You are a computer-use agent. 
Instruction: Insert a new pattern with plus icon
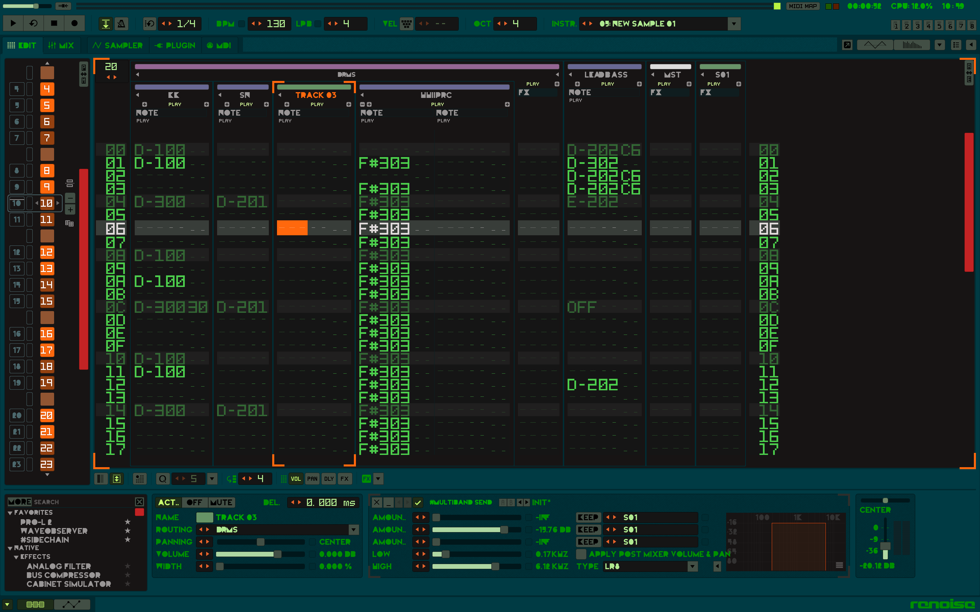[70, 210]
